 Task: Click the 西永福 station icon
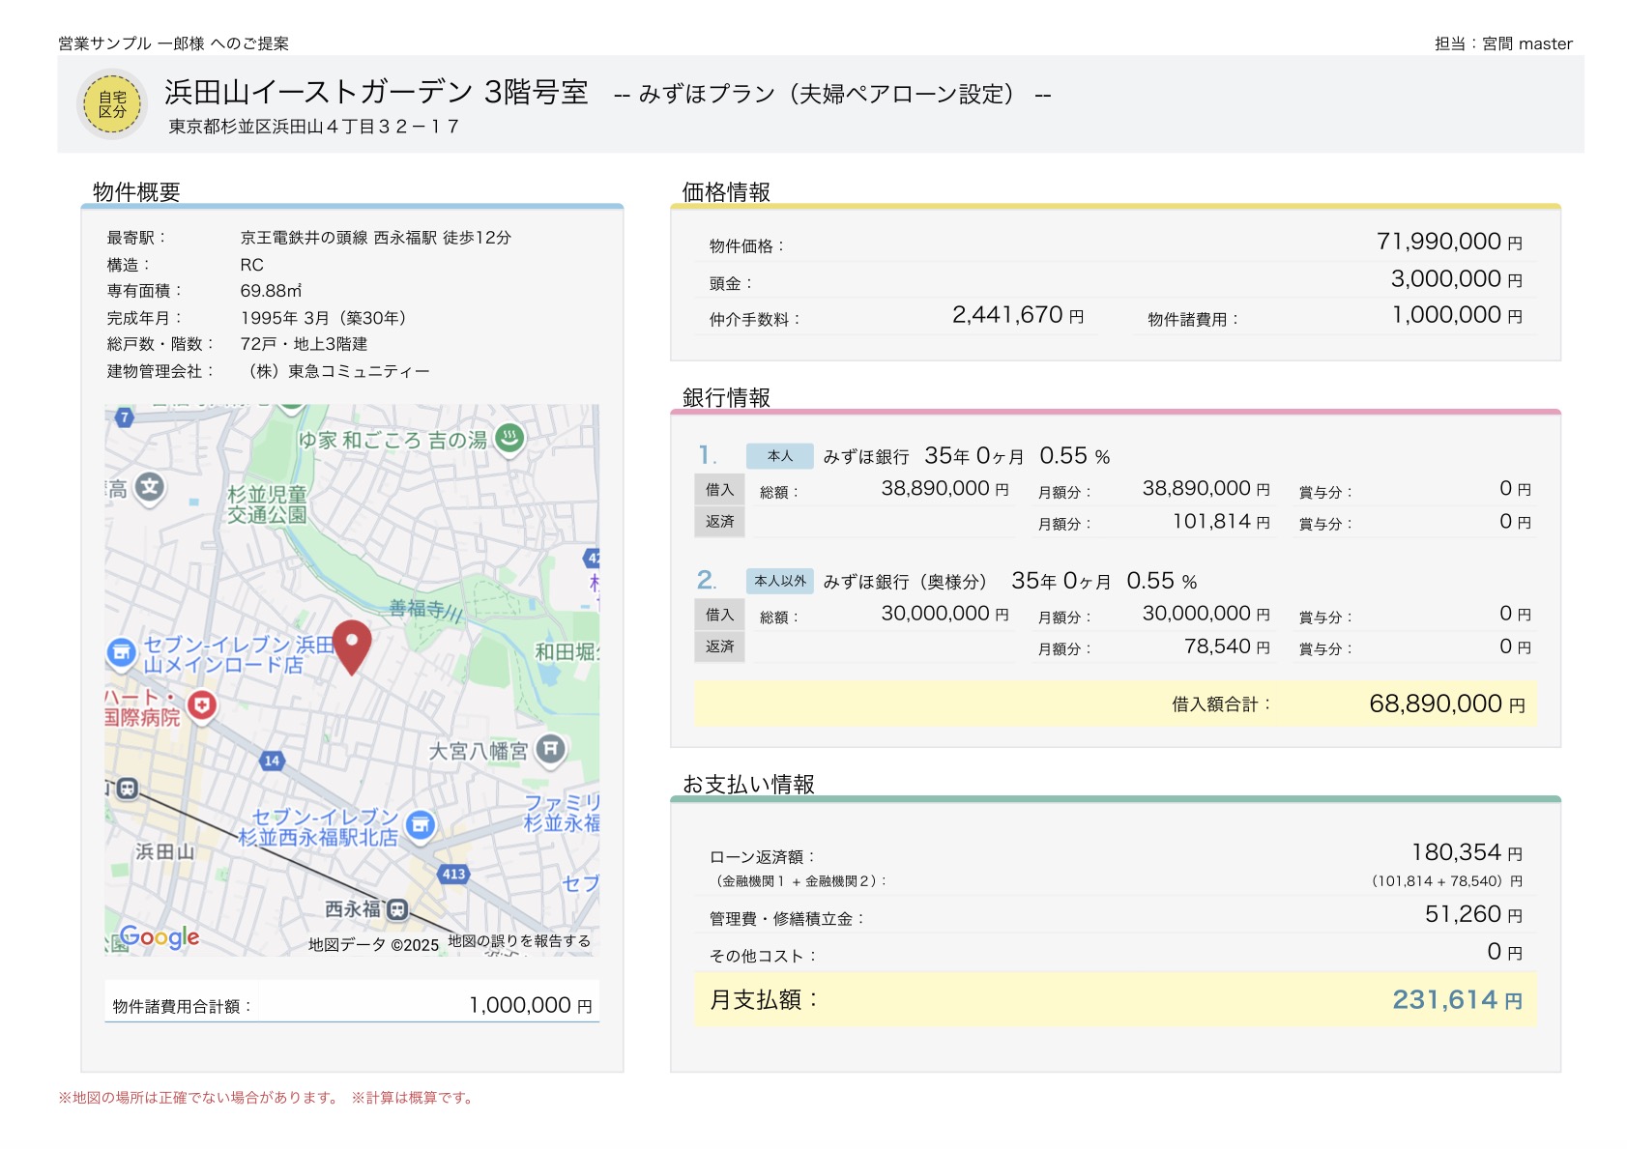[x=397, y=909]
